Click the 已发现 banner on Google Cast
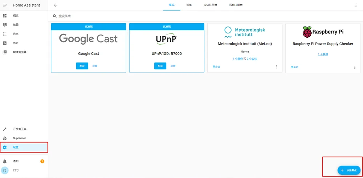This screenshot has height=178, width=363. coord(89,27)
